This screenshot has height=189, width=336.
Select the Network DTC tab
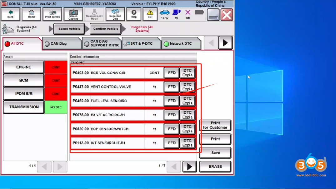(x=181, y=44)
